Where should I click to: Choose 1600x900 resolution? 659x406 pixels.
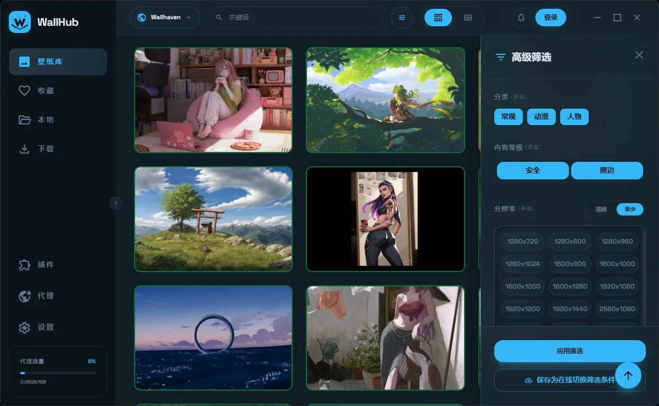point(570,264)
